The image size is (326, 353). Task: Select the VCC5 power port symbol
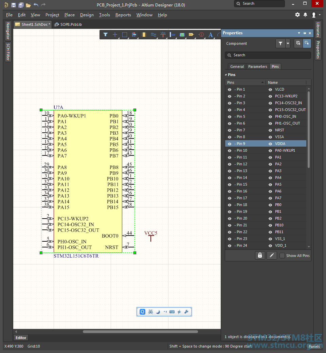pos(151,236)
